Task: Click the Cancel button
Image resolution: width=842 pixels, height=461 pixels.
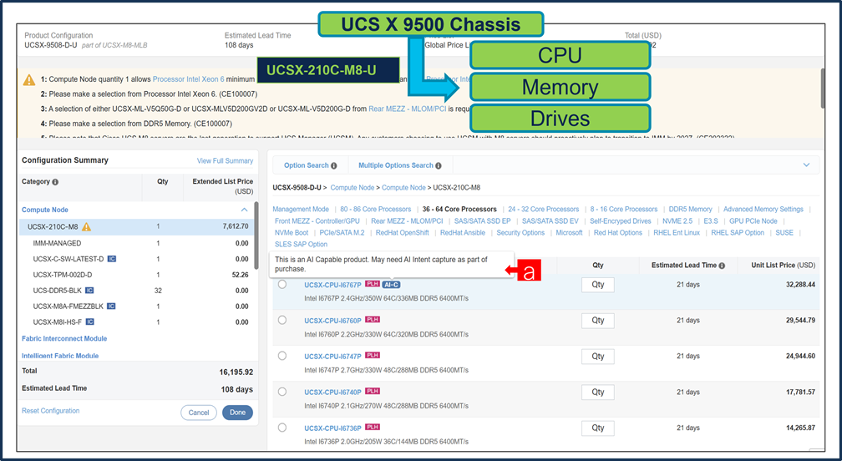Action: (199, 413)
